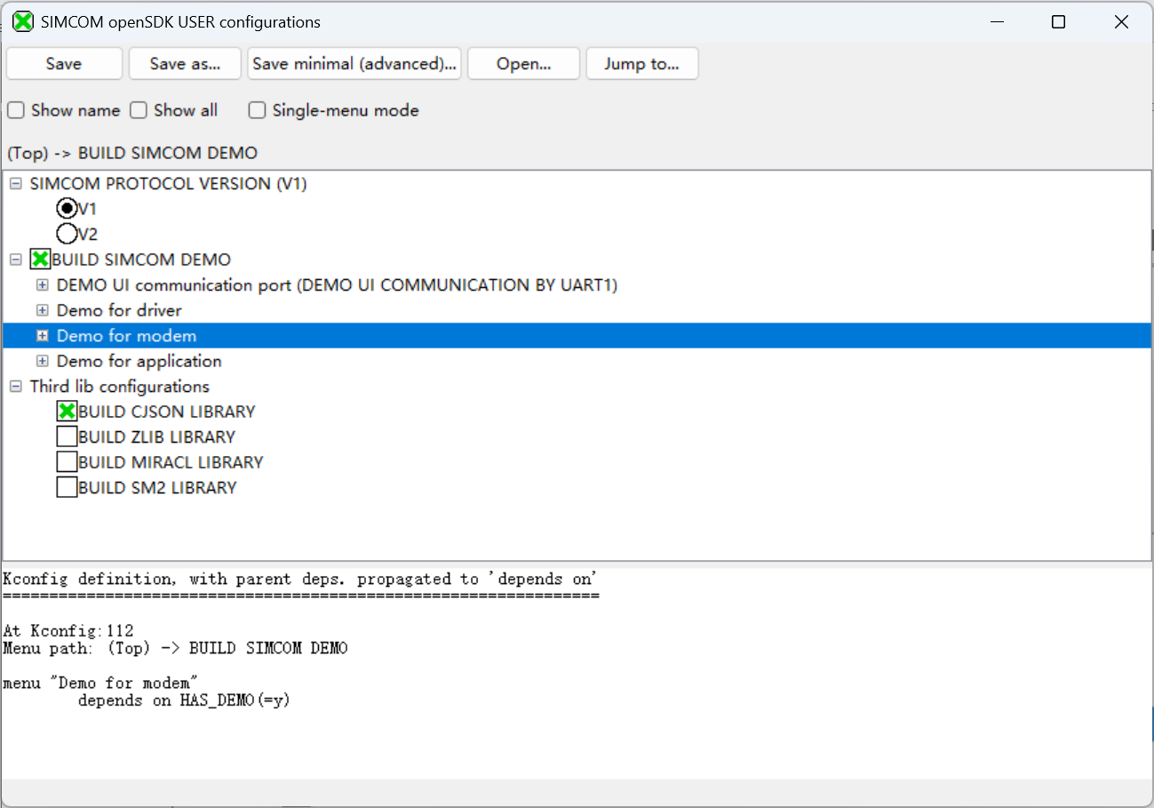Collapse Third lib configurations node

(15, 387)
